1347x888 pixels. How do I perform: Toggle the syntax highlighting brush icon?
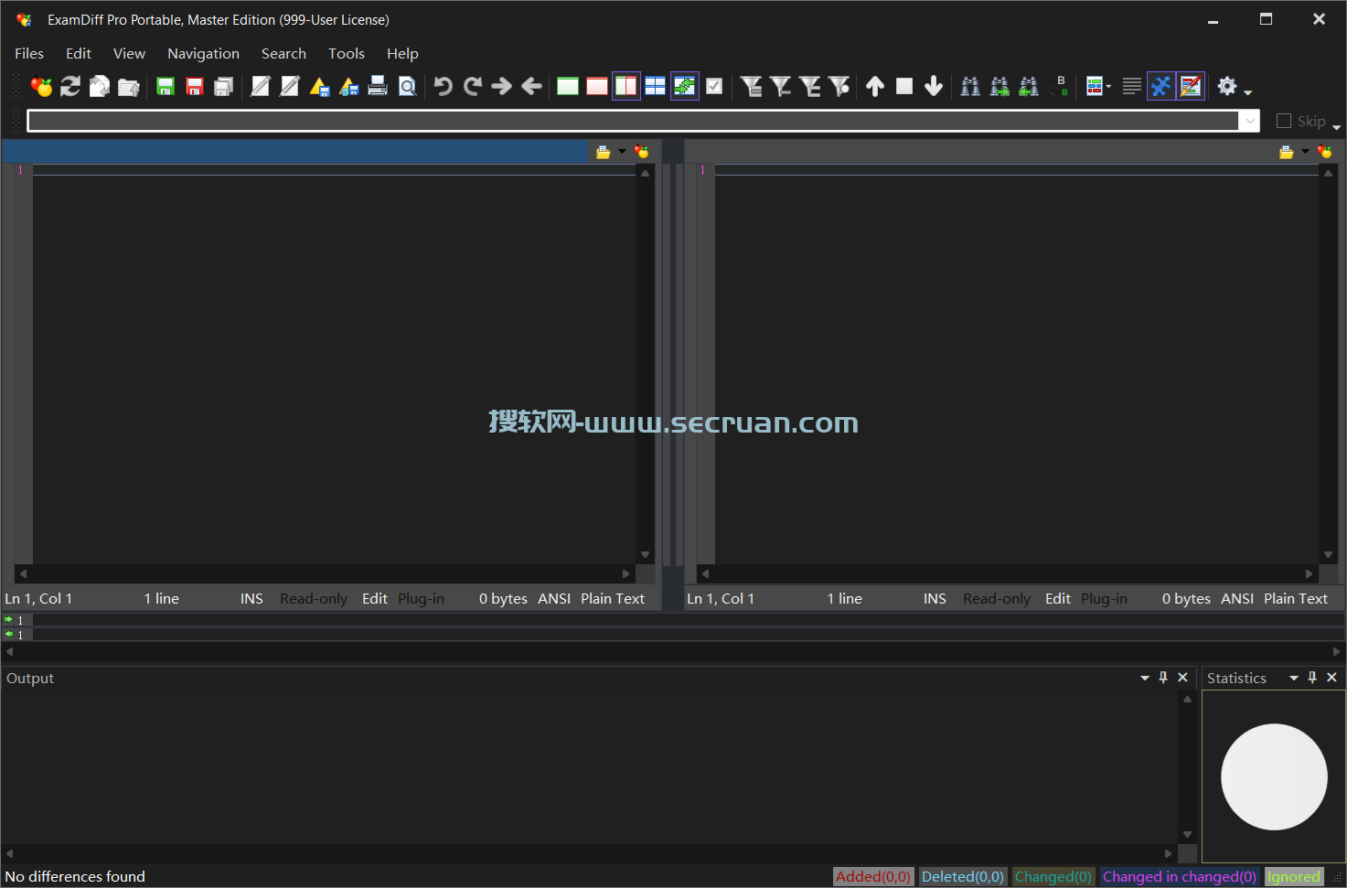point(1191,86)
